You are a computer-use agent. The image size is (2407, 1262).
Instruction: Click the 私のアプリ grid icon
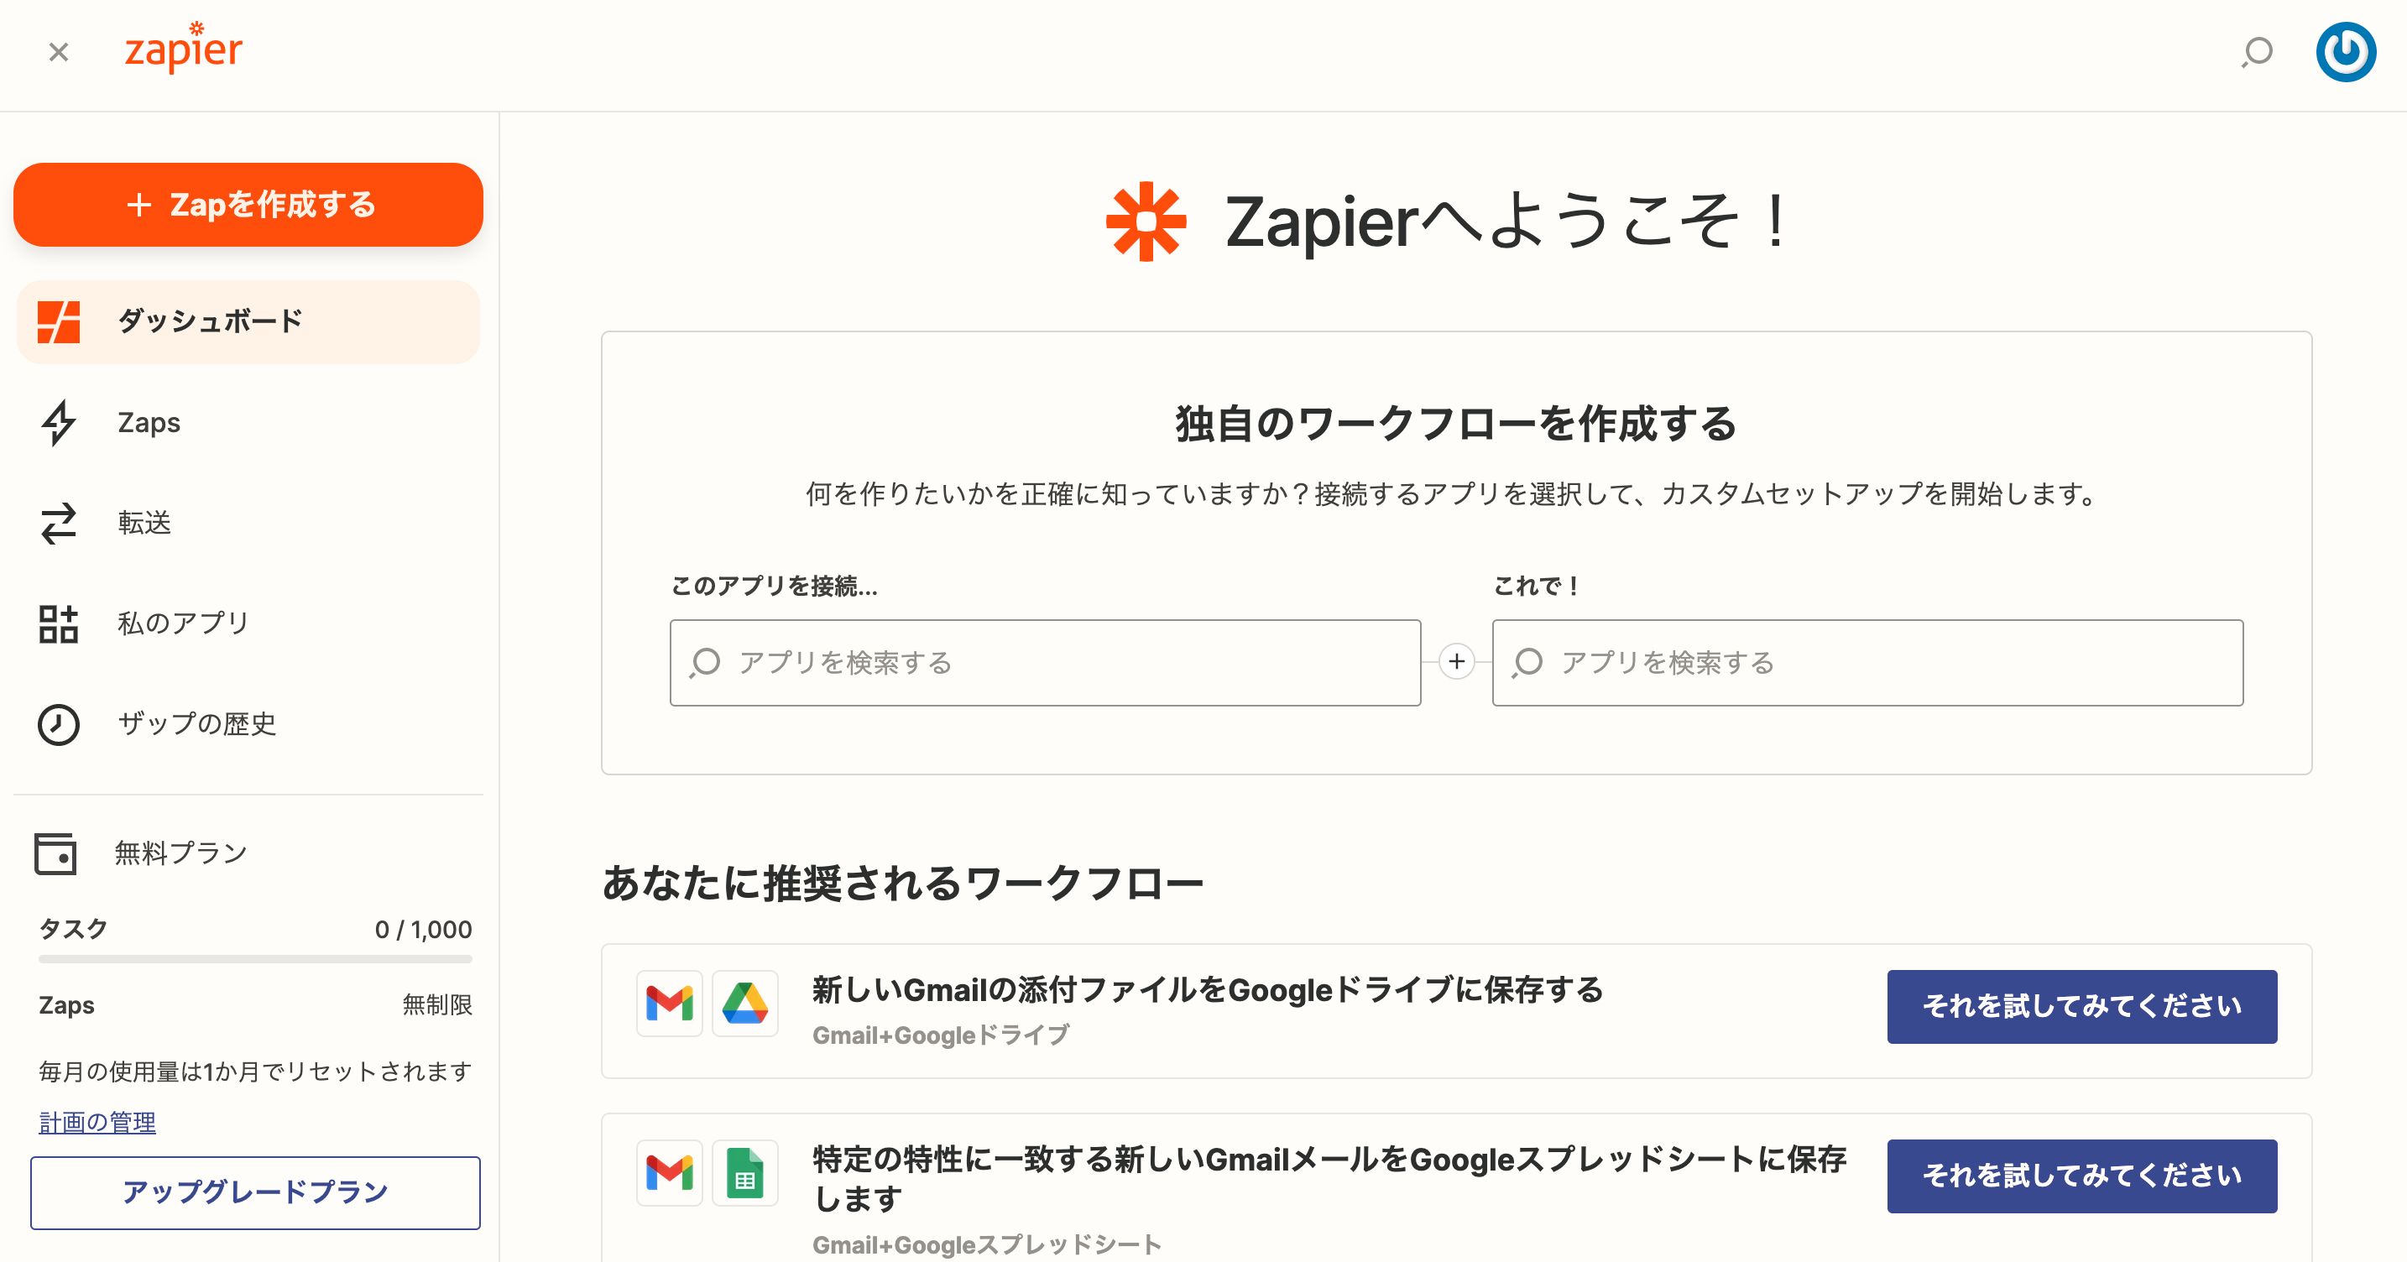[x=58, y=624]
